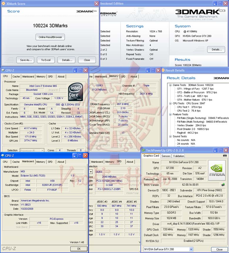Image resolution: width=229 pixels, height=253 pixels.
Task: Click the GPU-Z BIOS Version field '62.00.1A.00.81'
Action: 190,185
